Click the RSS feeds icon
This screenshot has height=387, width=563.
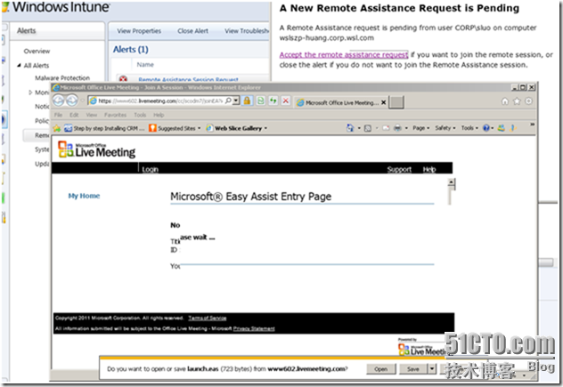point(368,128)
